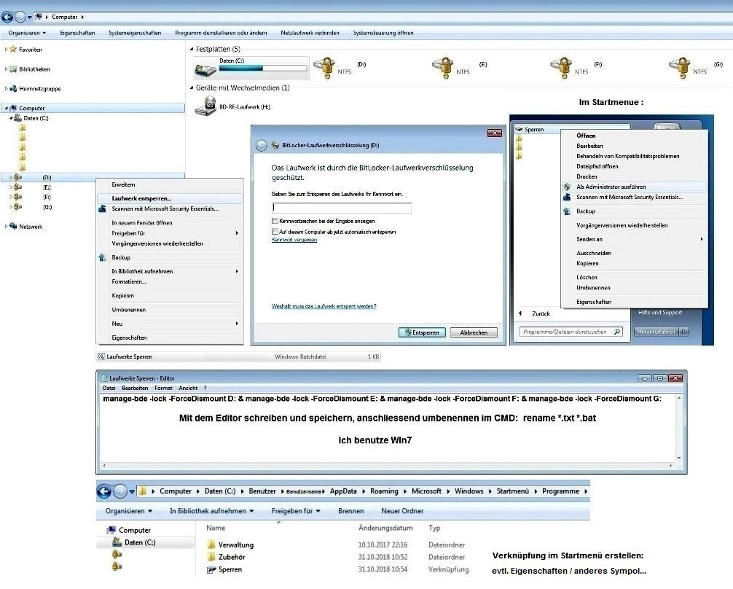Open the Kennwort vergessen link

(294, 240)
